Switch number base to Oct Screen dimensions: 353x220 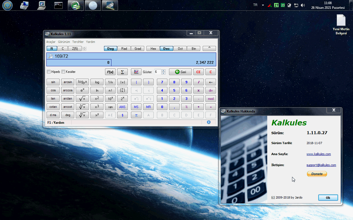[x=180, y=48]
